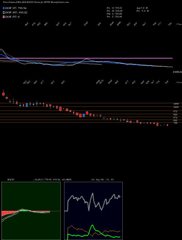Screen dimensions: 182x240
Task: Click the 972 price level label
Action: point(175,111)
